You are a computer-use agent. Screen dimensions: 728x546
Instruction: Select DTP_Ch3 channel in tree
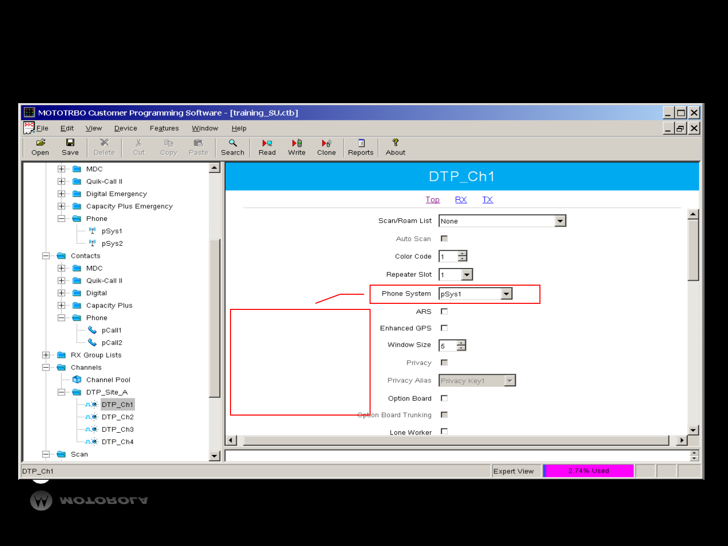click(117, 429)
